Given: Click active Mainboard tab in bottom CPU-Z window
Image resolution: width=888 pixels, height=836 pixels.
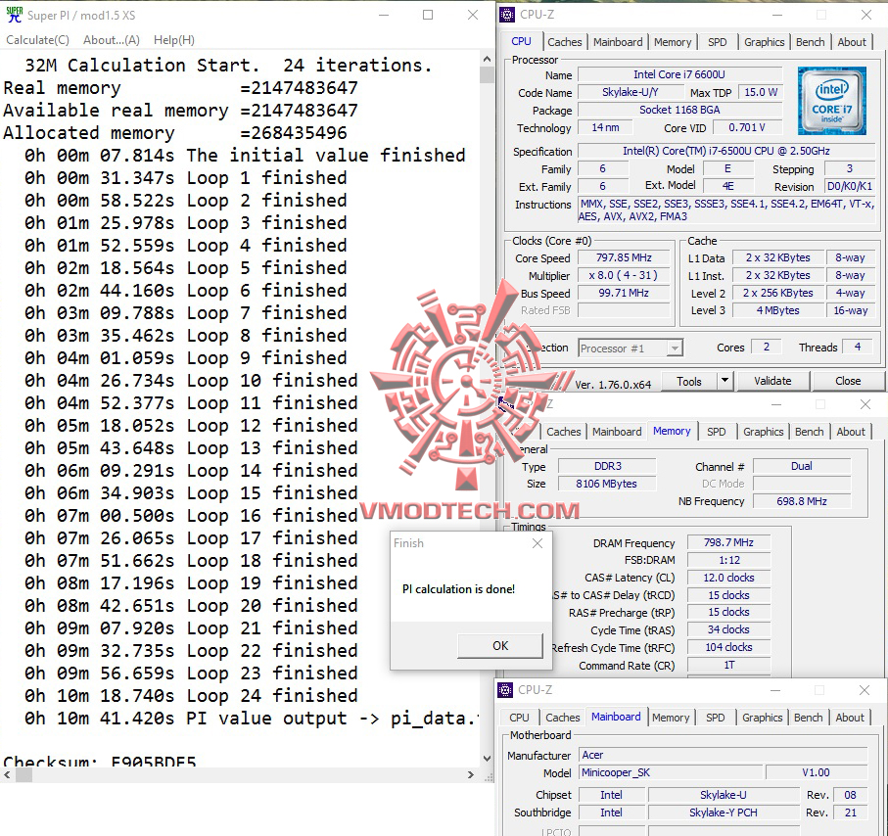Looking at the screenshot, I should coord(616,717).
